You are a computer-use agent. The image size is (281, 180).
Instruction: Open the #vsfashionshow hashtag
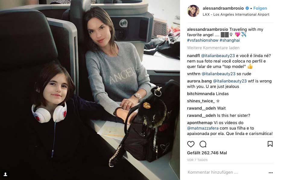point(203,40)
